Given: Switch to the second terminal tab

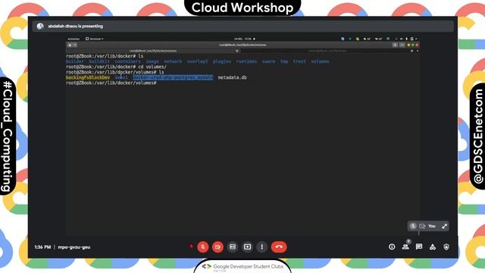Looking at the screenshot, I should click(x=328, y=51).
